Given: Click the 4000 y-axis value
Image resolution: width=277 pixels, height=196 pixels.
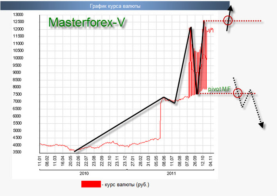Looking at the screenshot, I should pos(17,145).
